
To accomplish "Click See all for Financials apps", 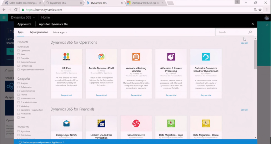I will (244, 110).
